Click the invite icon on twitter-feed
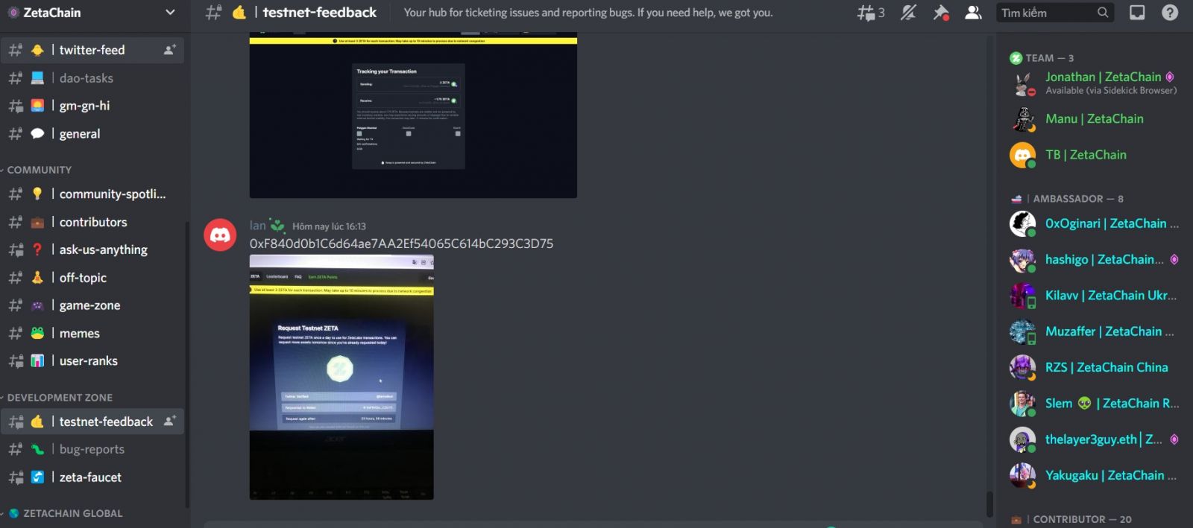This screenshot has width=1193, height=528. tap(170, 50)
